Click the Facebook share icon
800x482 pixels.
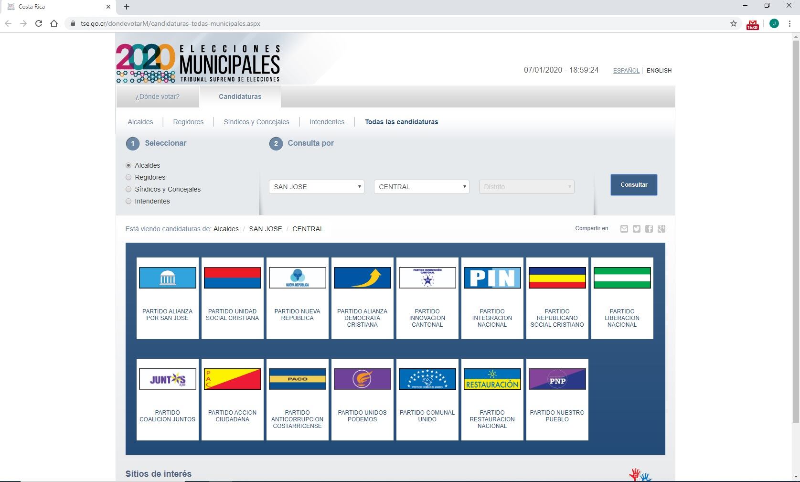click(649, 229)
